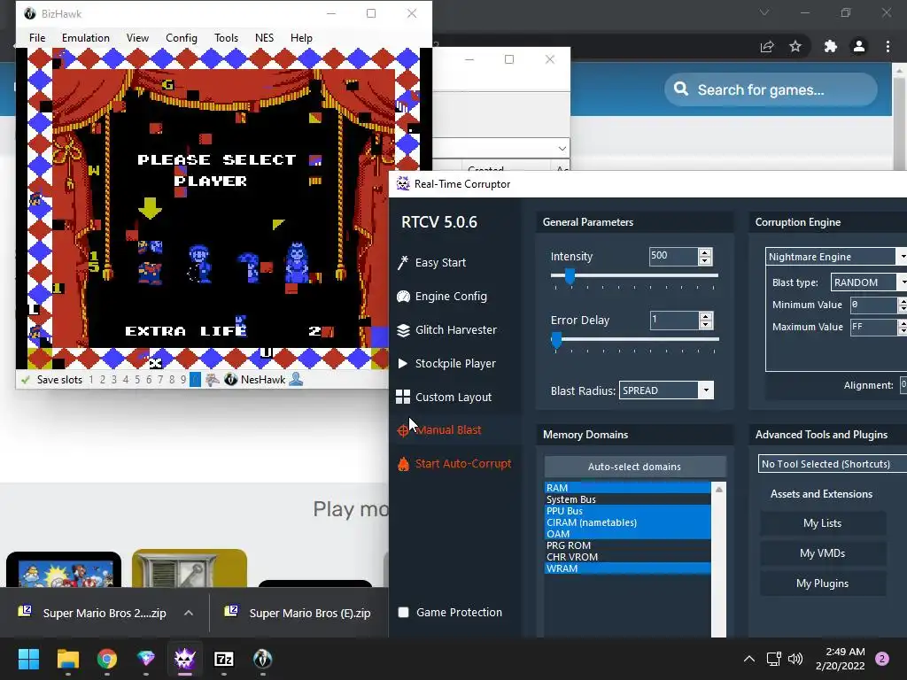This screenshot has width=907, height=680.
Task: Click the Error Delay slider handle
Action: point(556,340)
